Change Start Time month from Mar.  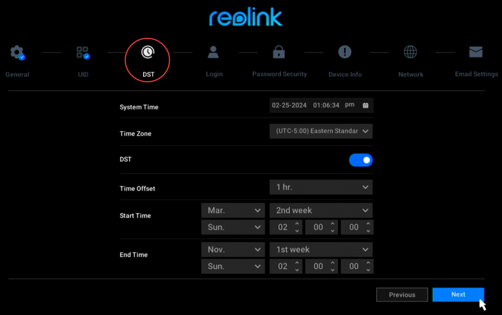[232, 211]
